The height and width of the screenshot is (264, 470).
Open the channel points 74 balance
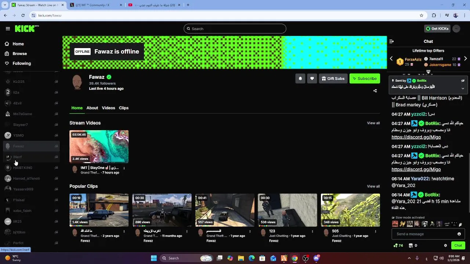(398, 245)
